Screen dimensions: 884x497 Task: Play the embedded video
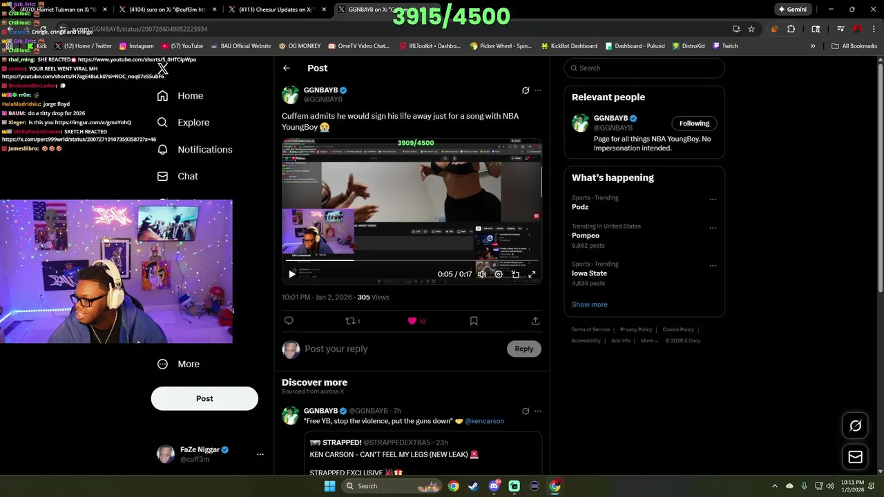click(x=291, y=274)
